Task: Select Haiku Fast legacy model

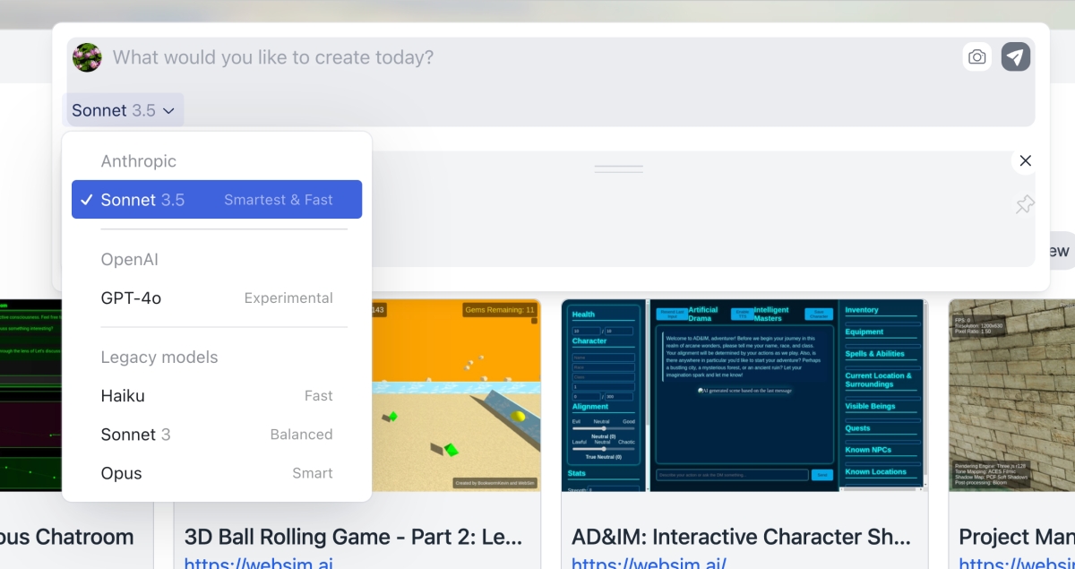Action: click(x=217, y=395)
